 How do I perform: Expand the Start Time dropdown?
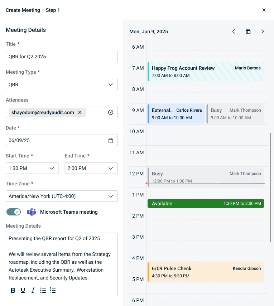[x=32, y=168]
